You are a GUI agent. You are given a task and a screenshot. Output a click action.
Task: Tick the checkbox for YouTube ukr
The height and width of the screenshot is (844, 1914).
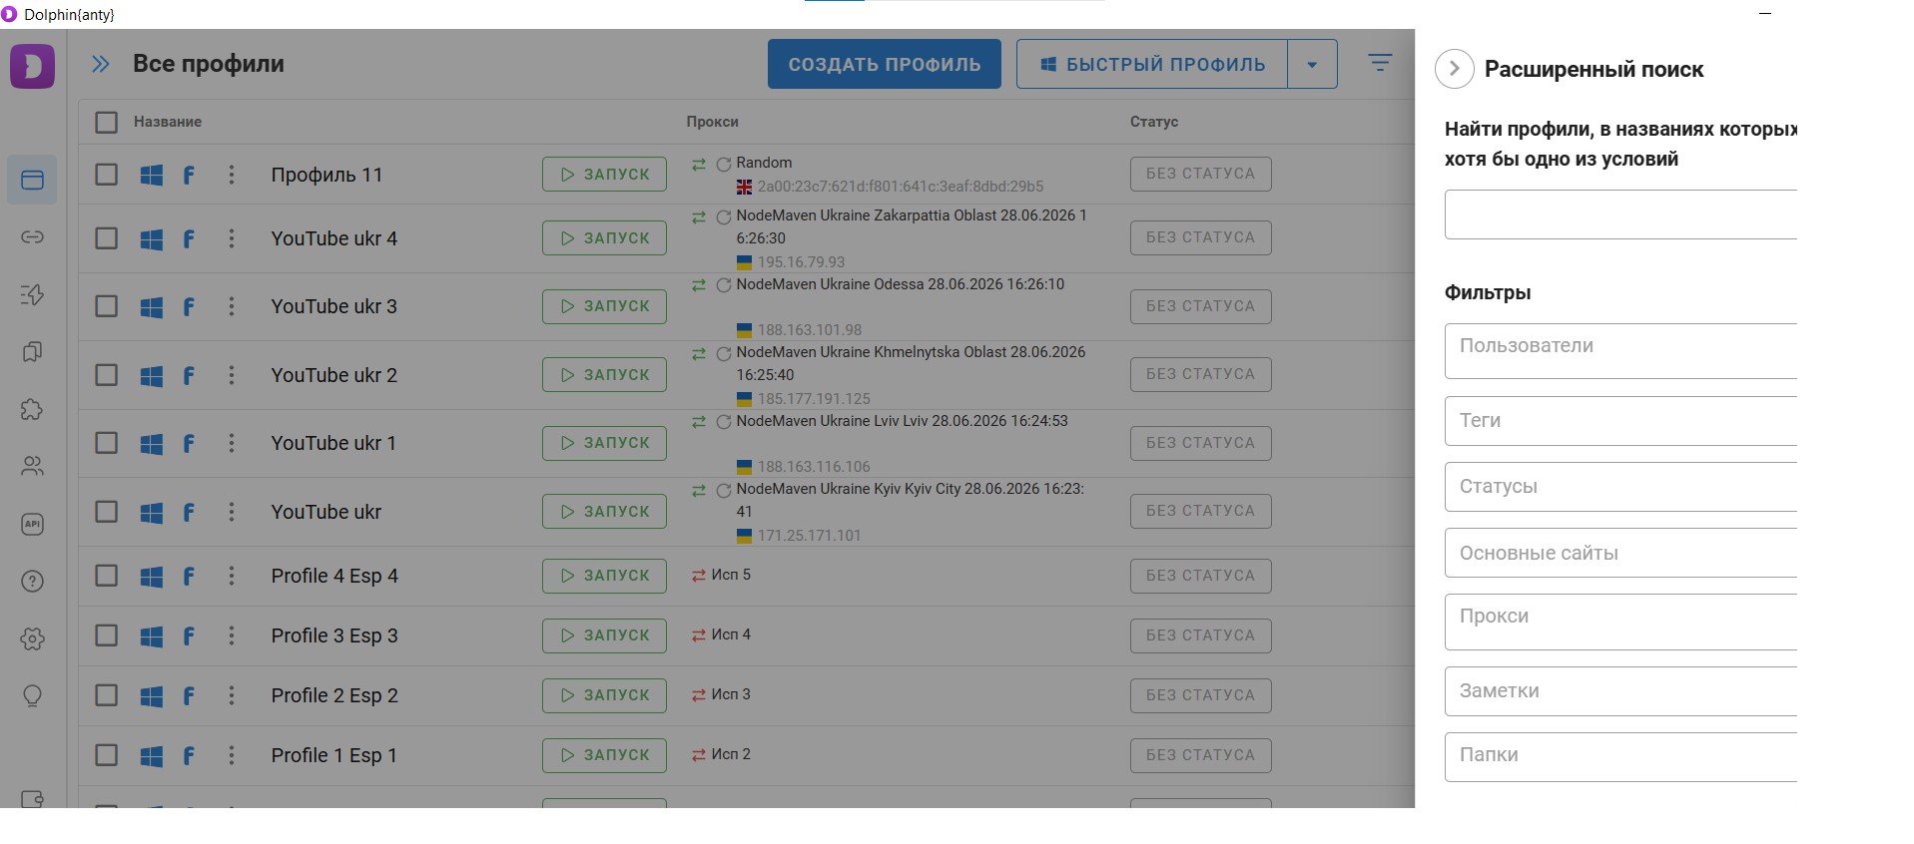pos(107,512)
